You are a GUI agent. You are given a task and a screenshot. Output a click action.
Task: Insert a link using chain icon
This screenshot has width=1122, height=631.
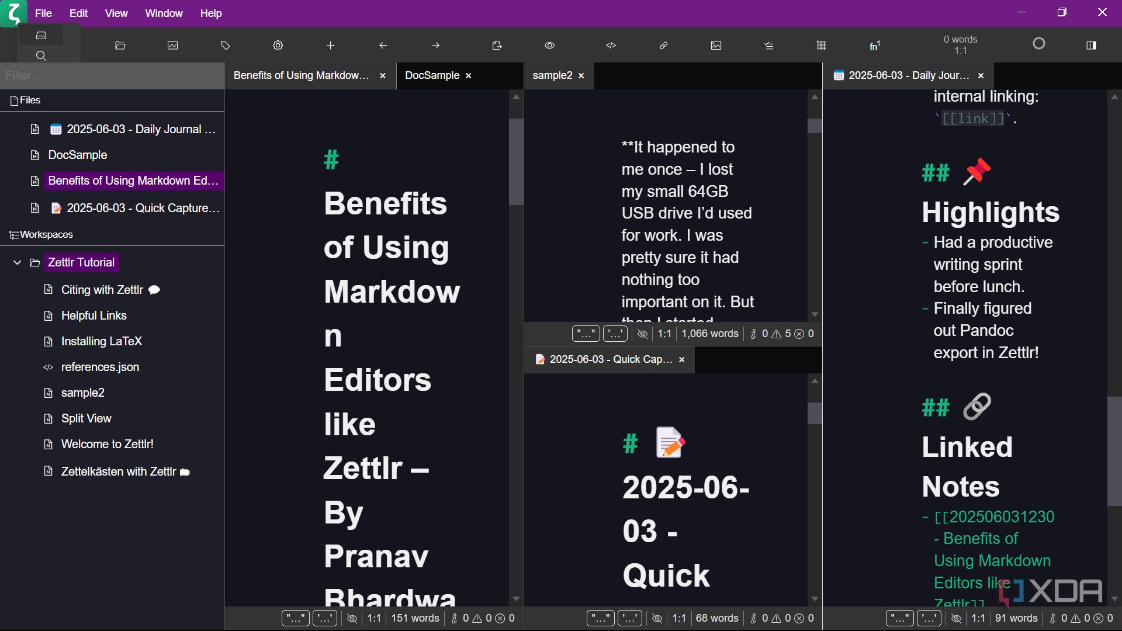point(664,46)
